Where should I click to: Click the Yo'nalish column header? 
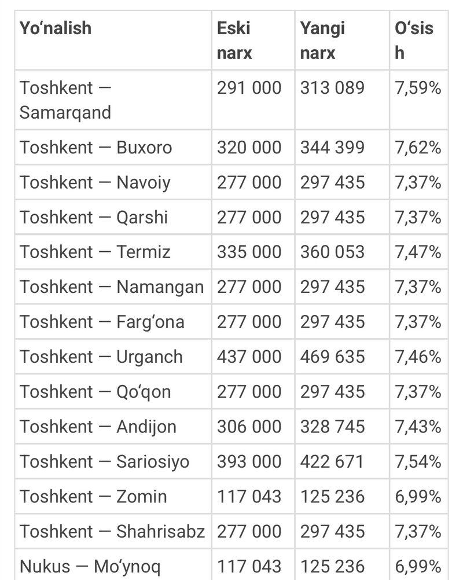pyautogui.click(x=56, y=28)
